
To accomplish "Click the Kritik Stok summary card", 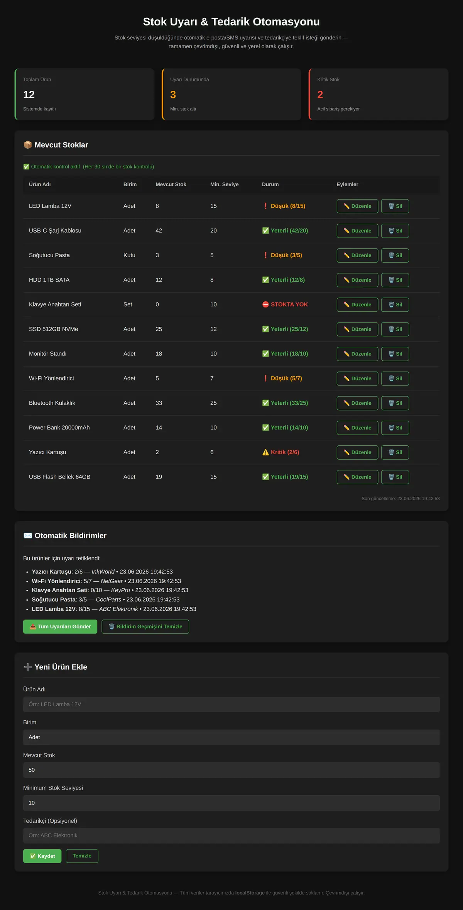I will [x=379, y=94].
